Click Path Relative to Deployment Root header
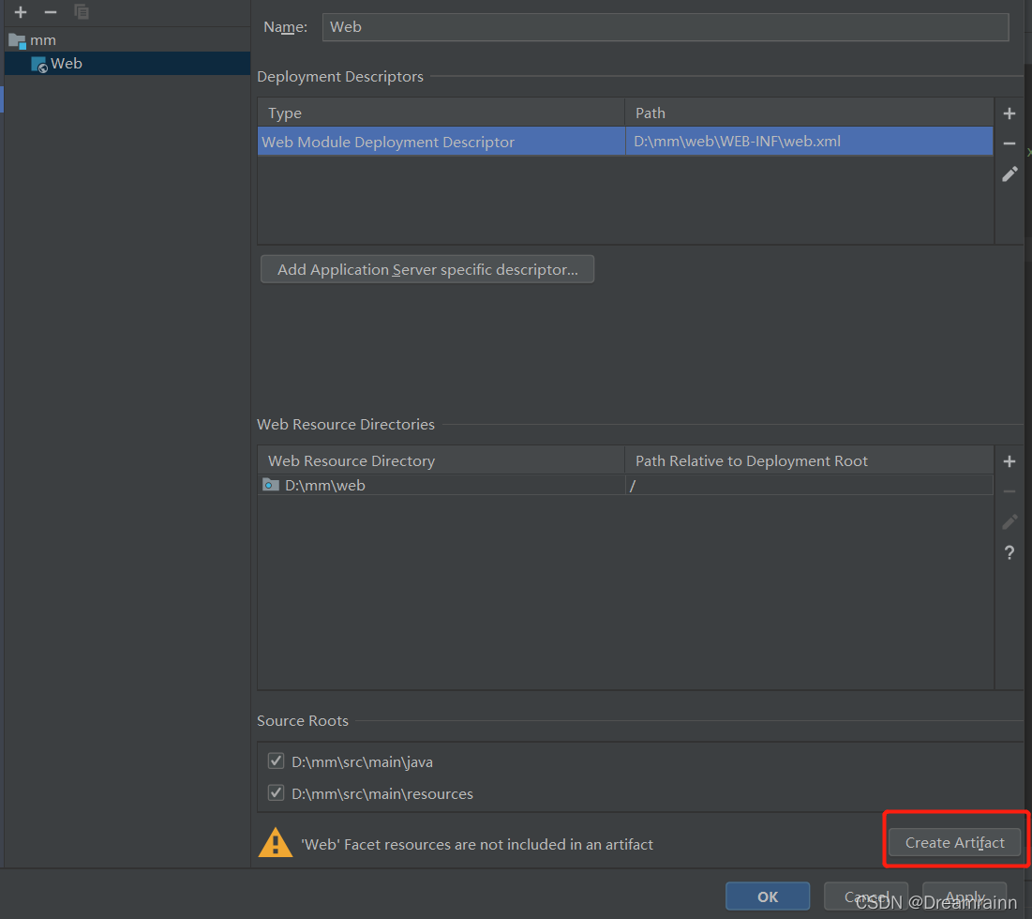The width and height of the screenshot is (1032, 919). coord(809,460)
